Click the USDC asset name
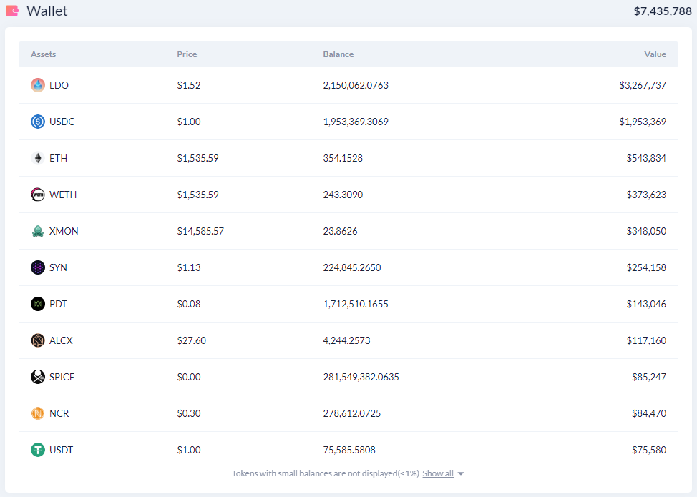The height and width of the screenshot is (497, 697). click(62, 122)
